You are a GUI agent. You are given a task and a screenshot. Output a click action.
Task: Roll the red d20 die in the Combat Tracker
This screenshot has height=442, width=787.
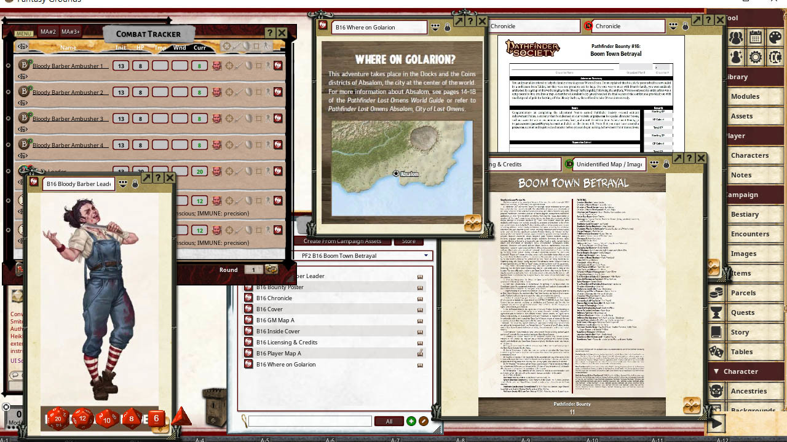click(x=58, y=418)
